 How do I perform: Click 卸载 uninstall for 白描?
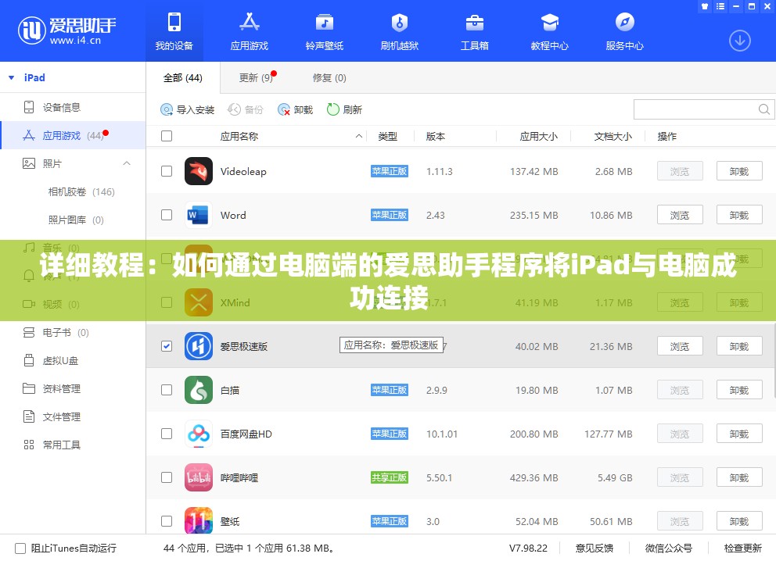(x=739, y=390)
